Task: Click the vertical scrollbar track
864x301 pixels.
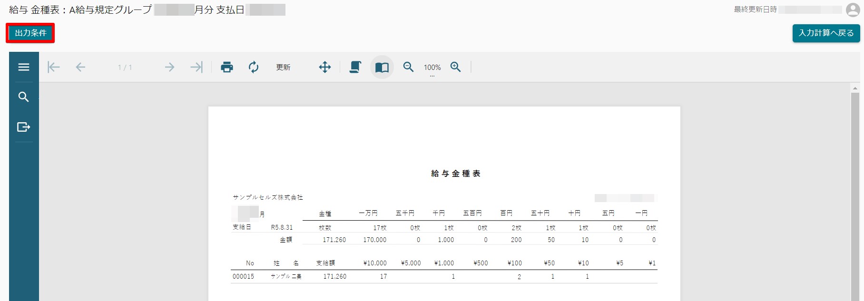Action: (x=855, y=197)
